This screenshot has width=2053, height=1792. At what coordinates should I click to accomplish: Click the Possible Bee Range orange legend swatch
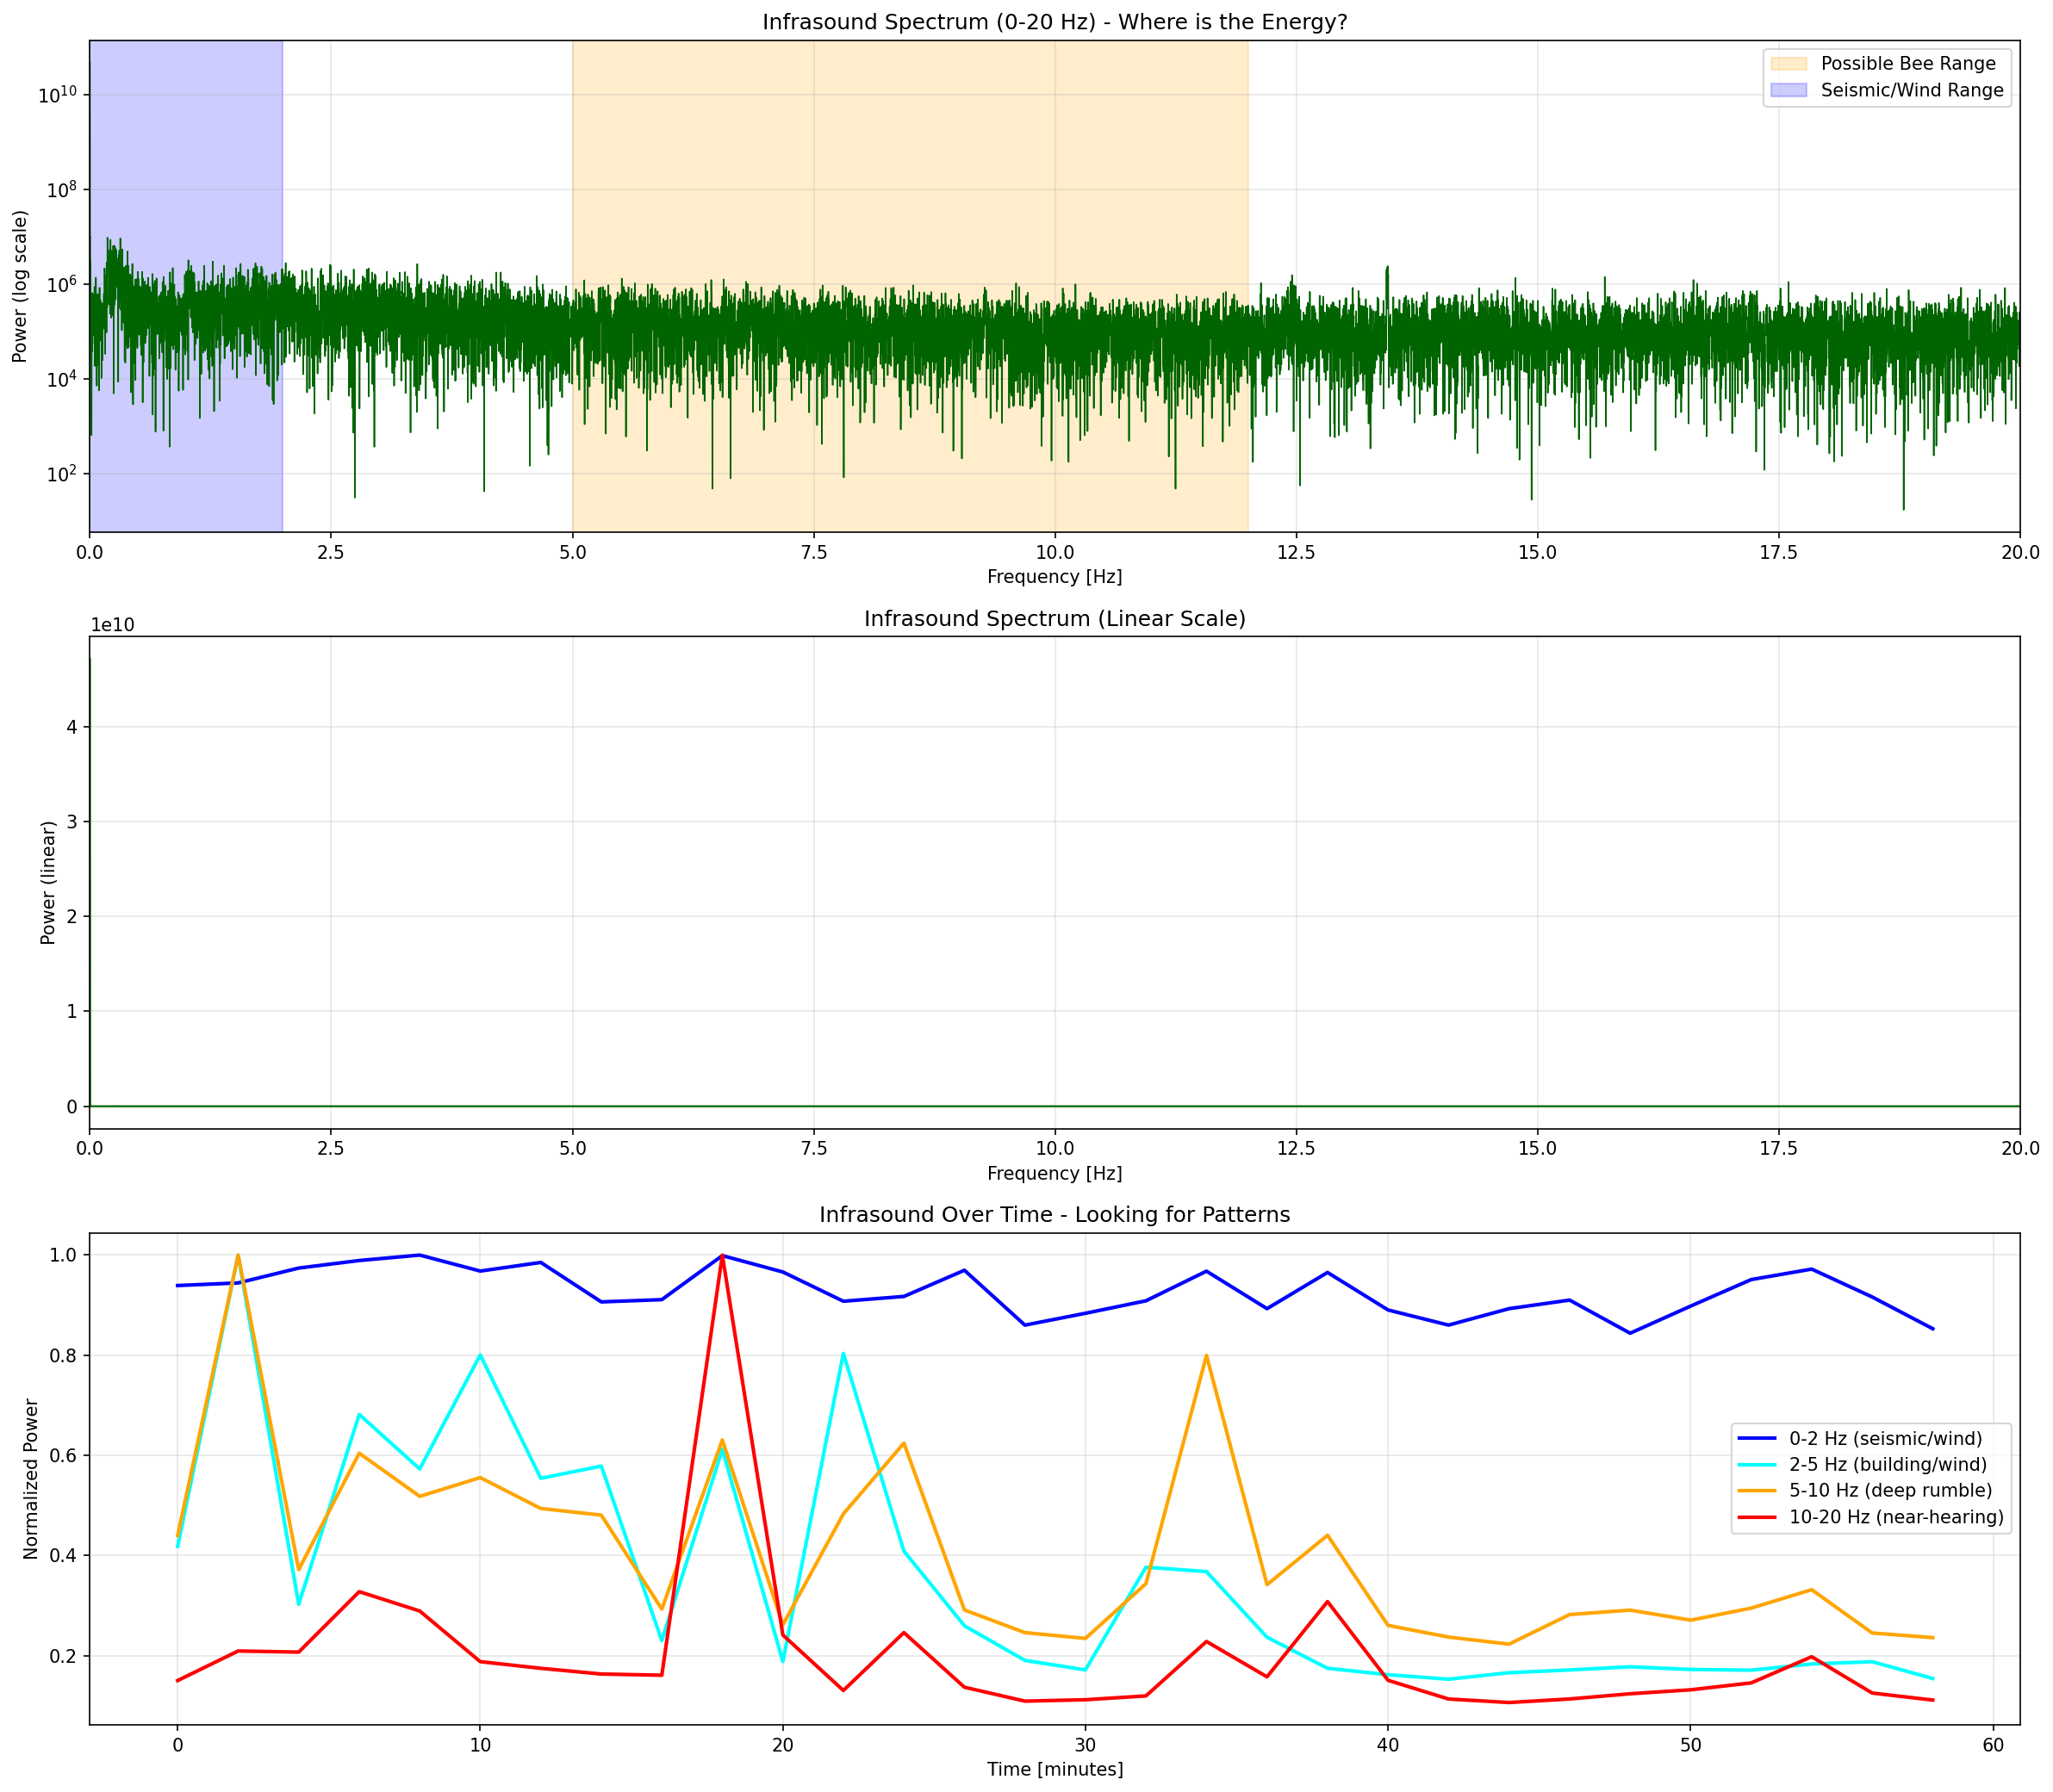pyautogui.click(x=1788, y=64)
